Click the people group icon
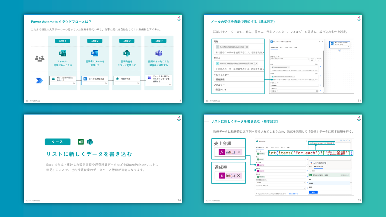The width and height of the screenshot is (386, 217). (40, 59)
